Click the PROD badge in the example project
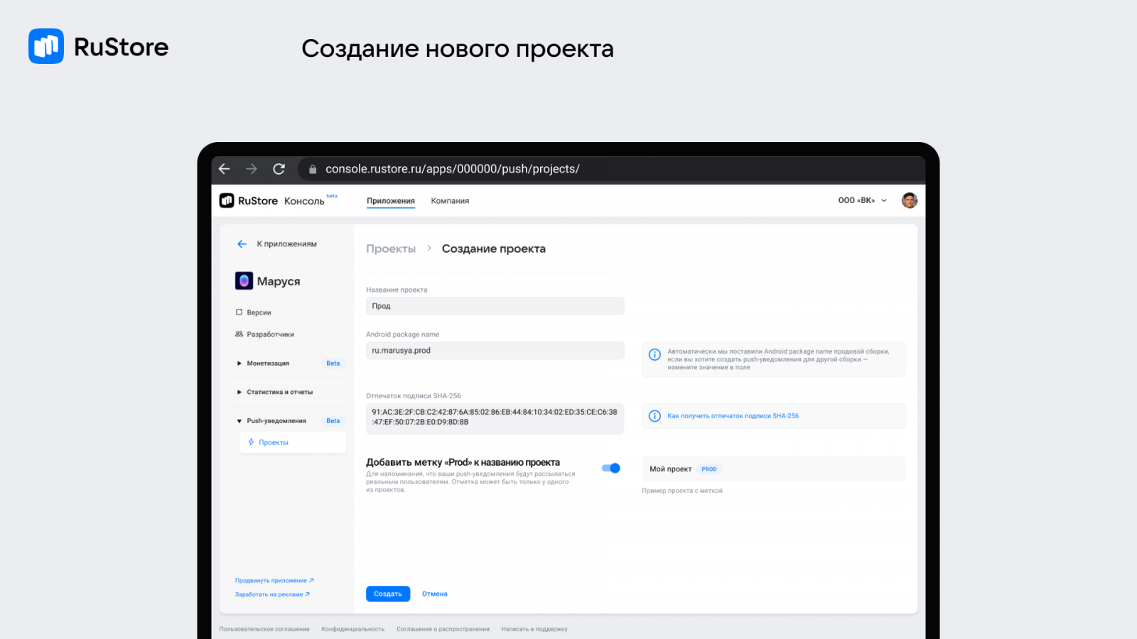Viewport: 1137px width, 639px height. point(709,469)
